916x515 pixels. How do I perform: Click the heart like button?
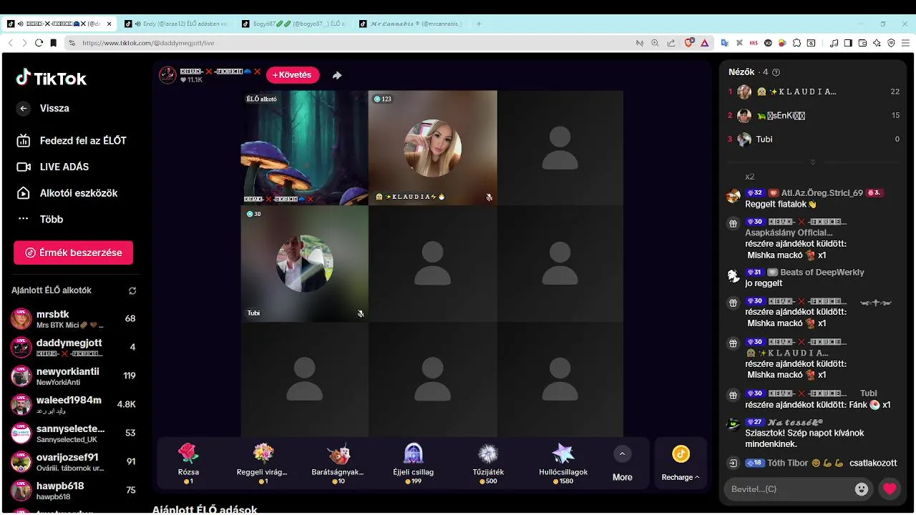tap(890, 489)
